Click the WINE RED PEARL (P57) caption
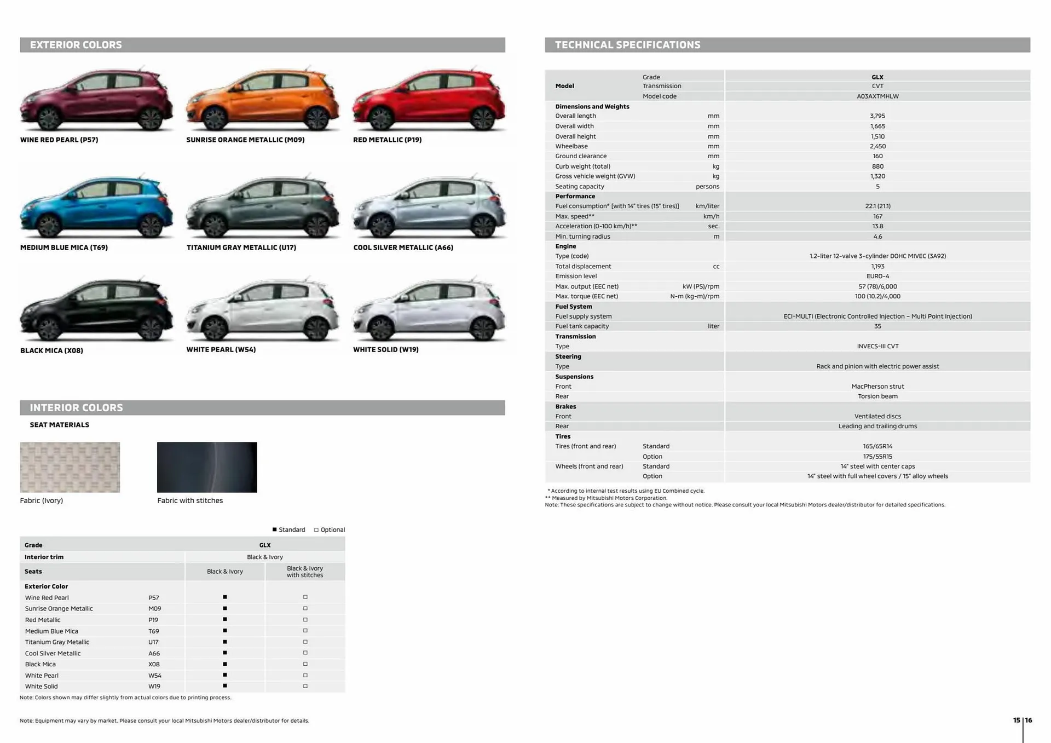1051x743 pixels. [59, 140]
